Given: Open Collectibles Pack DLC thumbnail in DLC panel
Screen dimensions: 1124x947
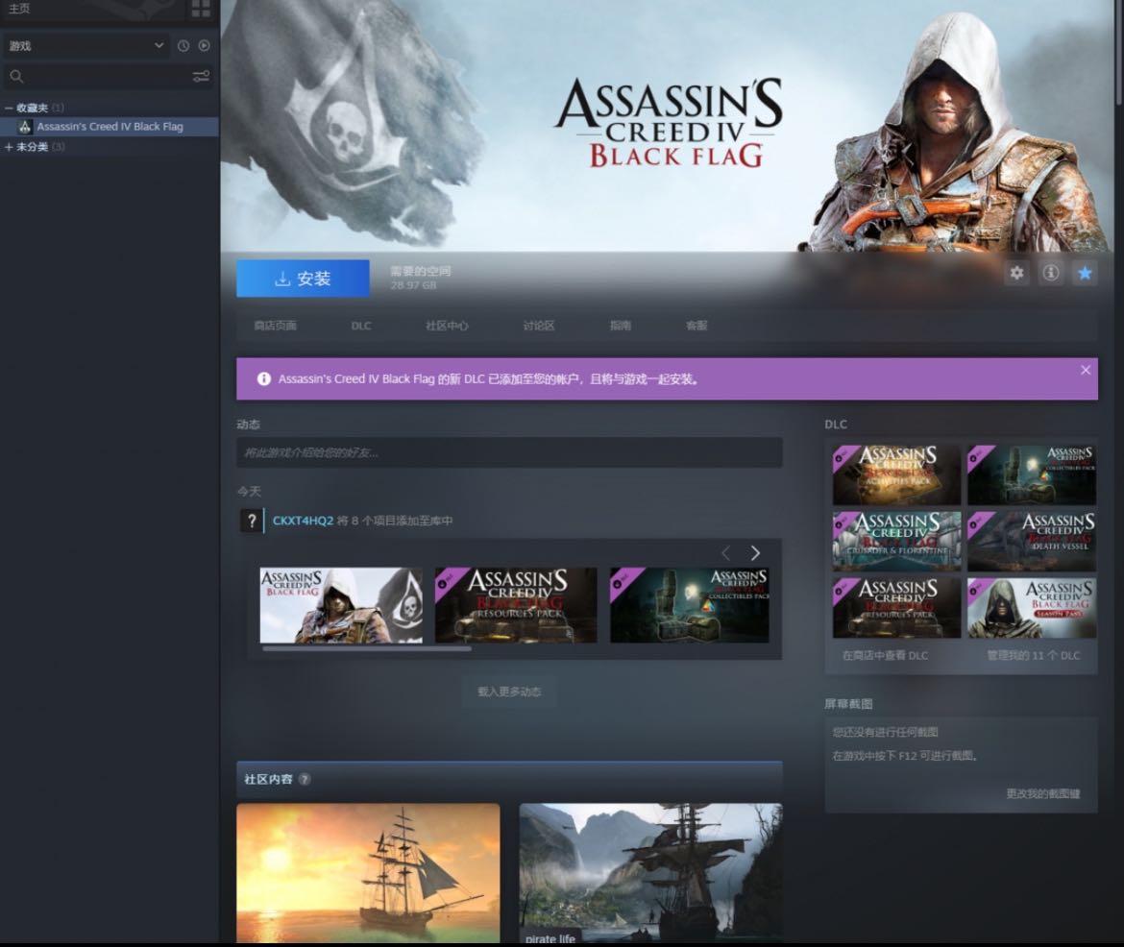Looking at the screenshot, I should pyautogui.click(x=1032, y=474).
